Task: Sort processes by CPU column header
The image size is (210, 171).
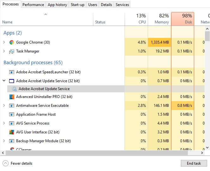Action: click(x=136, y=19)
